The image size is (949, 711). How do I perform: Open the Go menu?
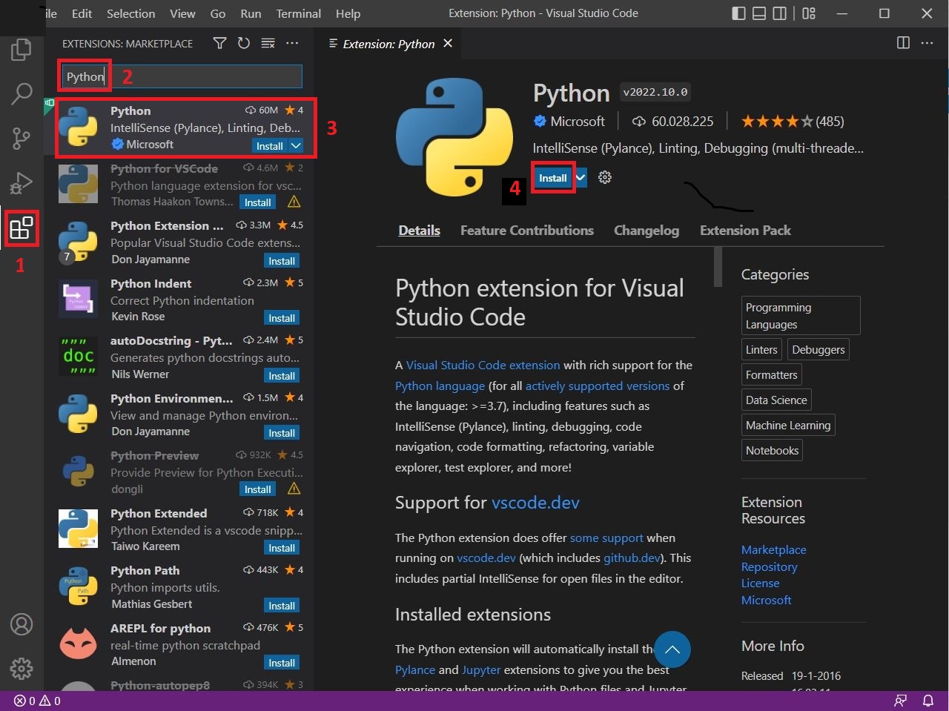[218, 13]
